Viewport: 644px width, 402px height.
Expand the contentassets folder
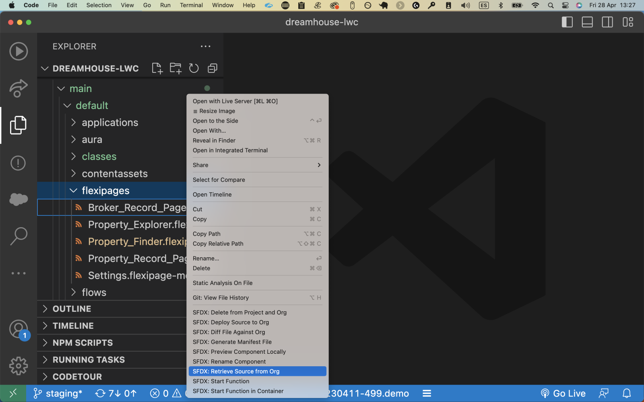click(74, 173)
